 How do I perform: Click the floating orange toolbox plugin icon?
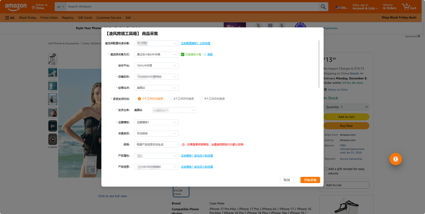pos(395,159)
